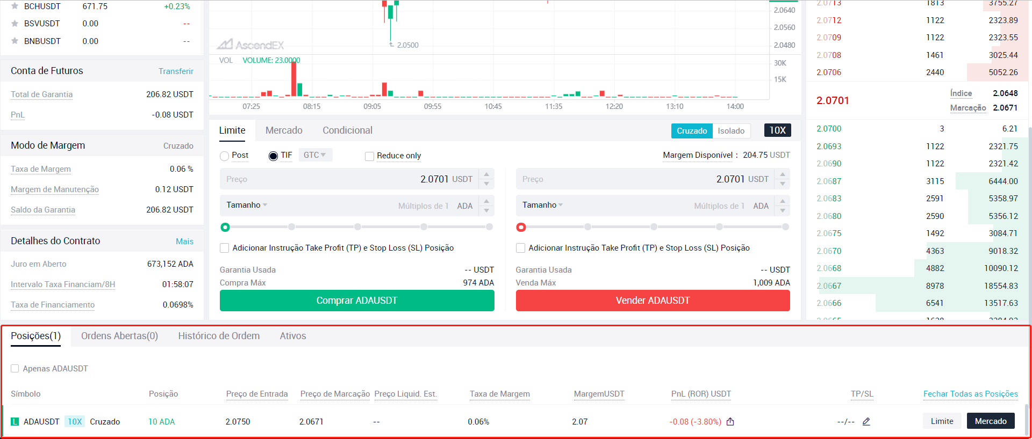Click Taxa de Financiamento label
The height and width of the screenshot is (439, 1032).
(53, 305)
